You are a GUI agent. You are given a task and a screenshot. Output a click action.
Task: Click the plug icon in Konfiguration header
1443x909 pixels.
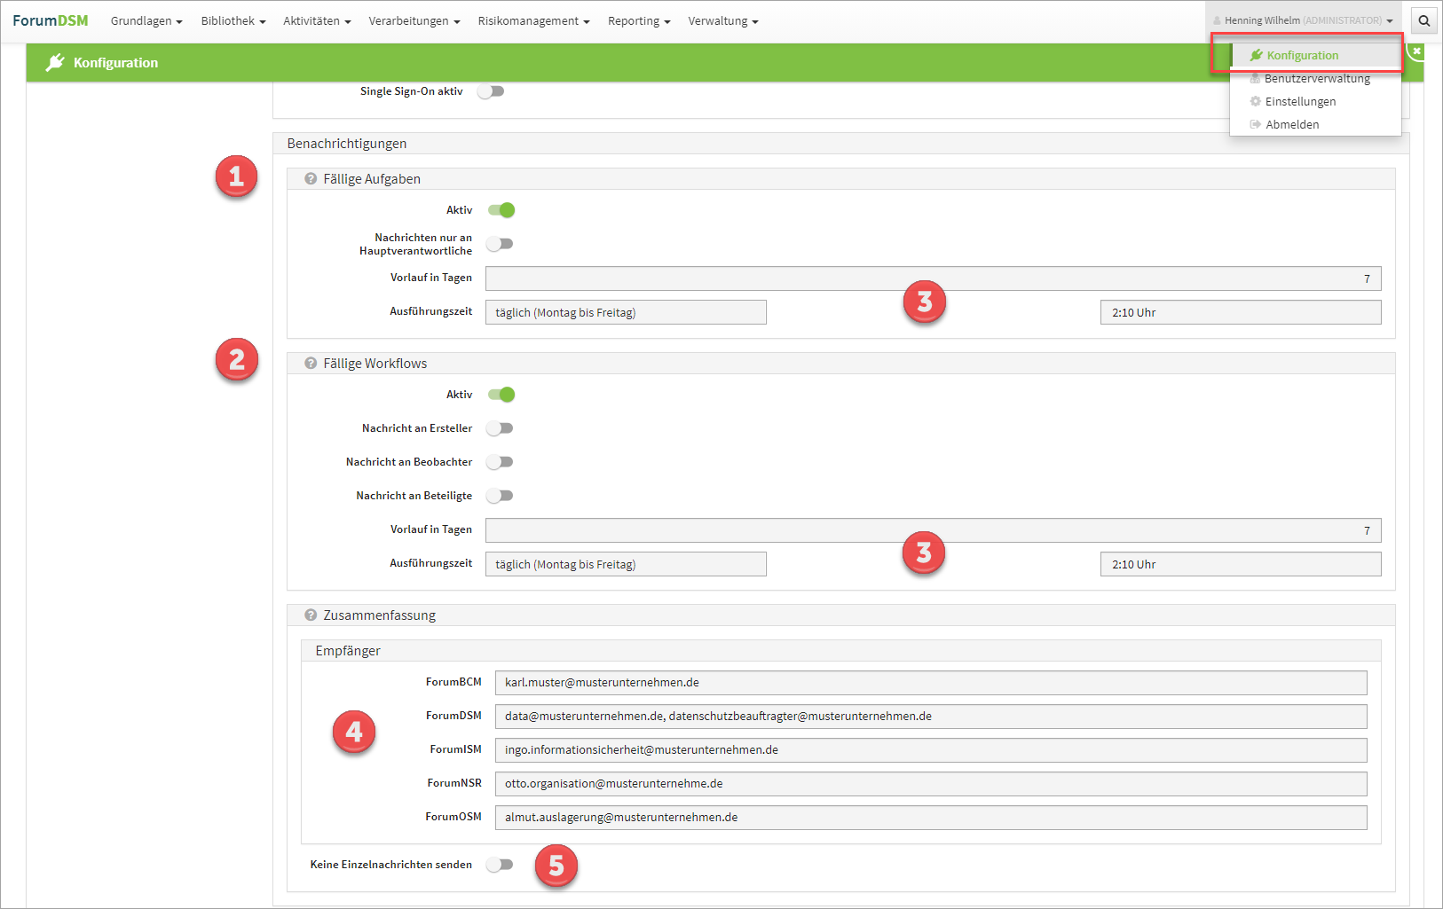[55, 63]
